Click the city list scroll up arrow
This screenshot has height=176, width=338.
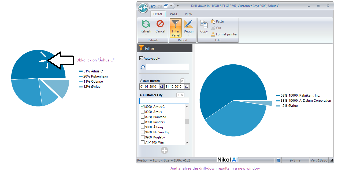187,107
